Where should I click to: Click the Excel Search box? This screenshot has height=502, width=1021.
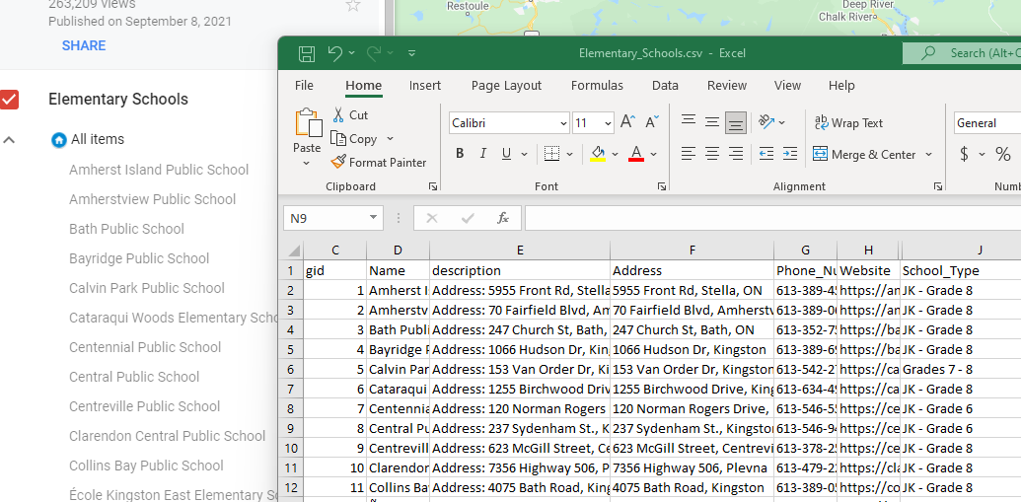click(x=962, y=53)
